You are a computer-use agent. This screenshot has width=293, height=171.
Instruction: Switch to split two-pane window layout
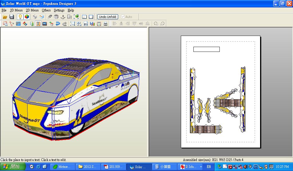[84, 17]
